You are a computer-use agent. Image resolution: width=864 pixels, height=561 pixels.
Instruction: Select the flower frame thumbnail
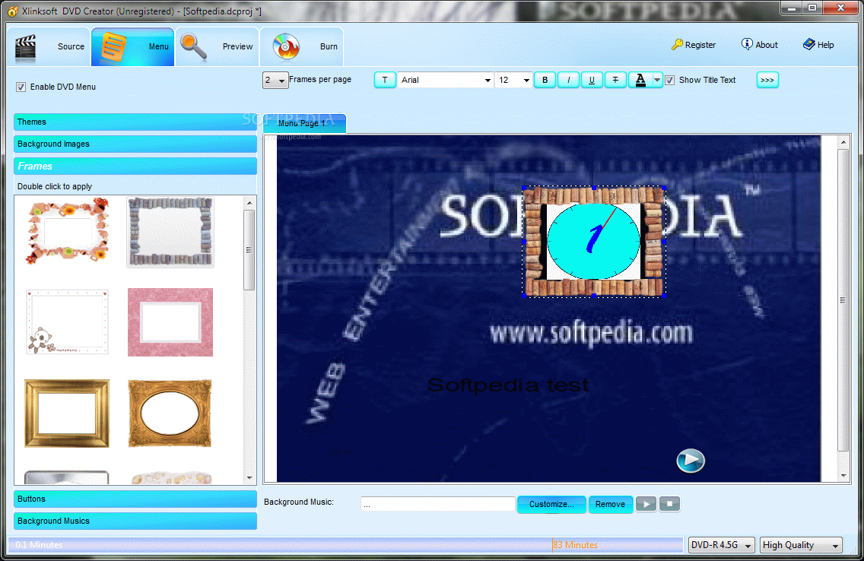tap(67, 231)
